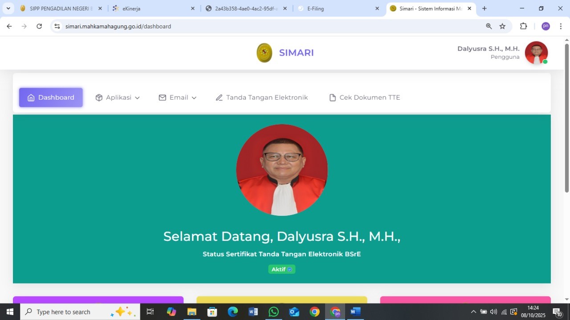Open a new browser tab
The width and height of the screenshot is (570, 320).
tap(484, 8)
